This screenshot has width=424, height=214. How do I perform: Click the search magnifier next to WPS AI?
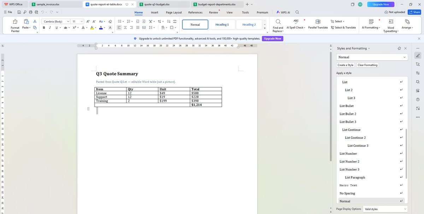click(x=297, y=12)
